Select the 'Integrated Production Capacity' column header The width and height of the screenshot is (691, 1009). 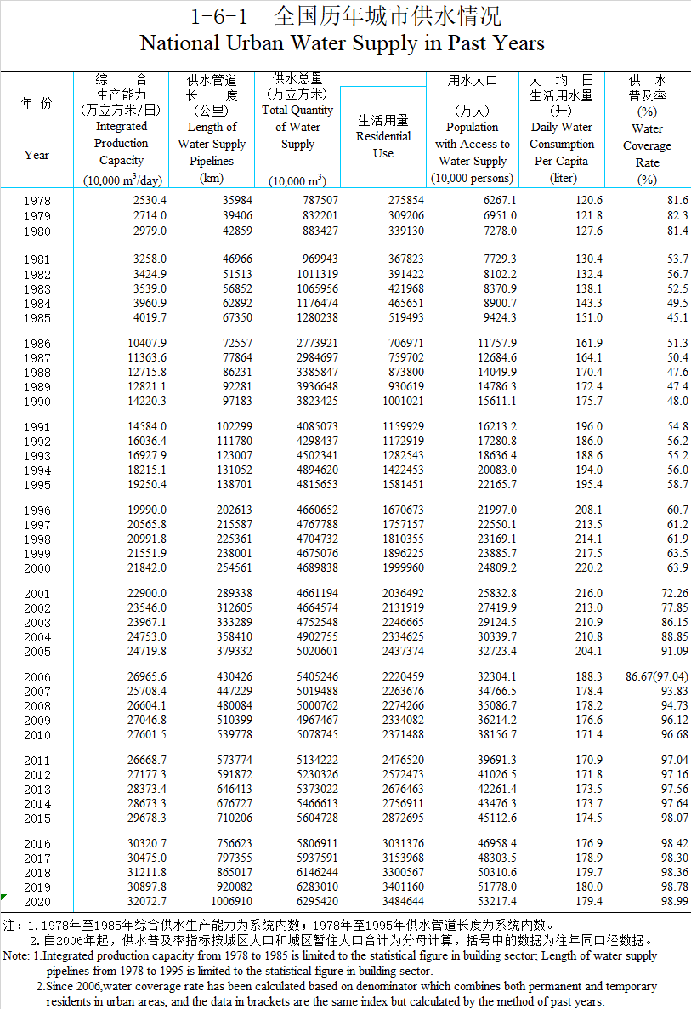(121, 143)
